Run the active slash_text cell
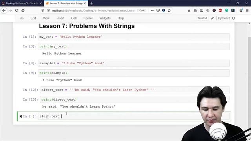Screen dimensions: 251x141 click(21, 116)
